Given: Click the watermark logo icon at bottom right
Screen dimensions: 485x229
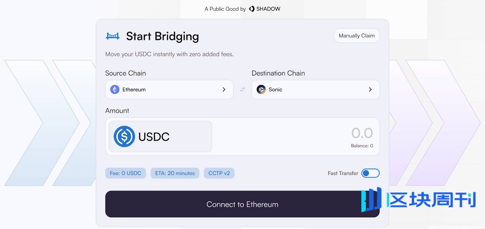Looking at the screenshot, I should pos(371,200).
